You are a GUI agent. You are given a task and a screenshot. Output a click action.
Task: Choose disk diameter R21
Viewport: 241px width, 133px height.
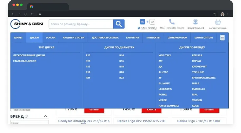click(x=88, y=78)
